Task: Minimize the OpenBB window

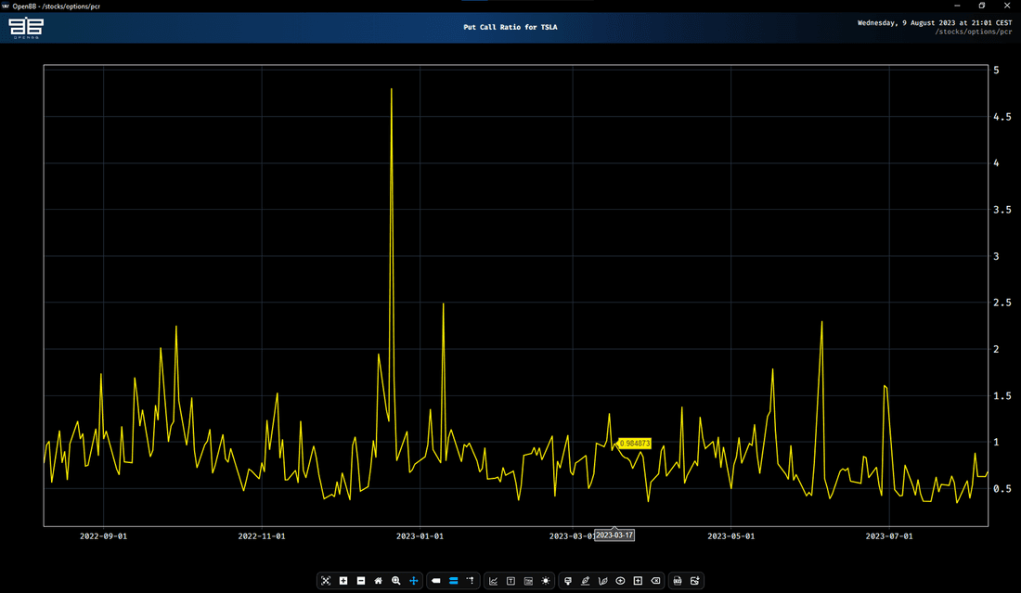Action: tap(957, 6)
